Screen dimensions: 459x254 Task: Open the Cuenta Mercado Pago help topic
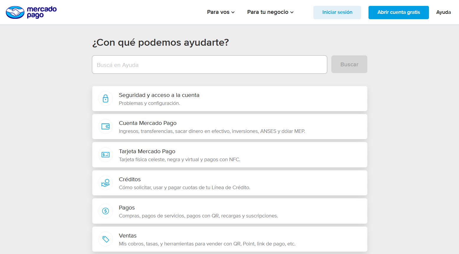pos(230,127)
